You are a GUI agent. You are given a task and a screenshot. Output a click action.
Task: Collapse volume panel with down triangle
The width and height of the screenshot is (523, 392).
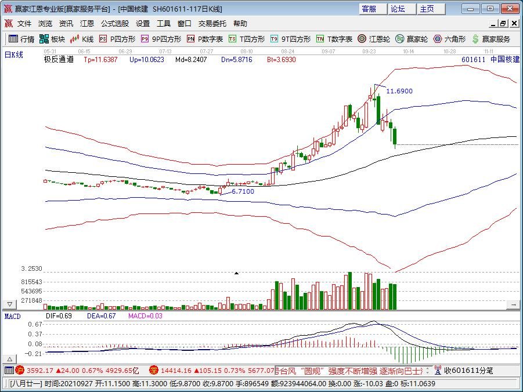(9, 304)
